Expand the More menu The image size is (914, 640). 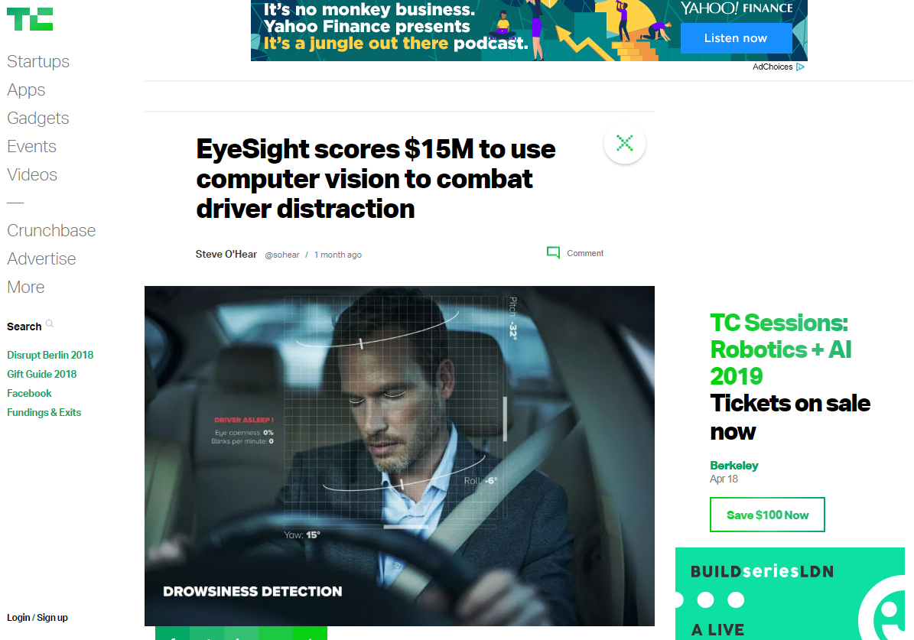pos(26,288)
